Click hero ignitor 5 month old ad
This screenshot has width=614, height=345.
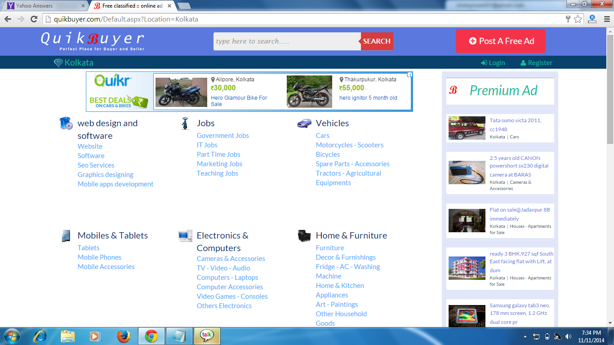(368, 97)
